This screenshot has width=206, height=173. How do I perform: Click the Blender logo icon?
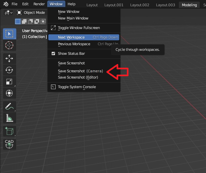(x=6, y=4)
